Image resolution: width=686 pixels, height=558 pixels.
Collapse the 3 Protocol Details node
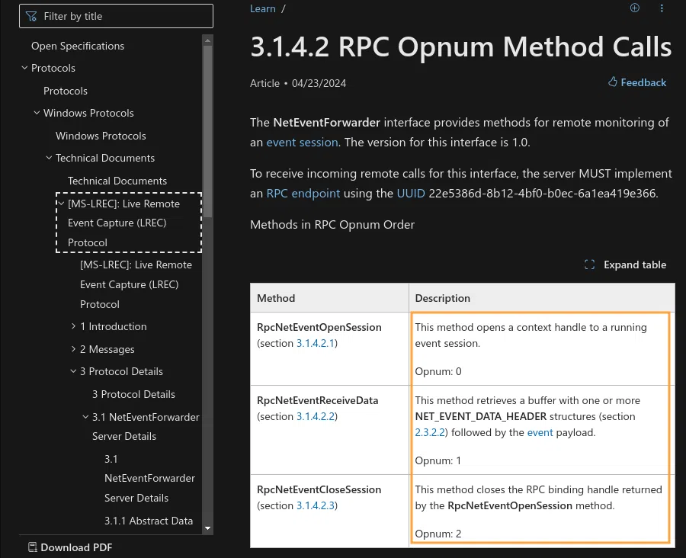pos(73,371)
